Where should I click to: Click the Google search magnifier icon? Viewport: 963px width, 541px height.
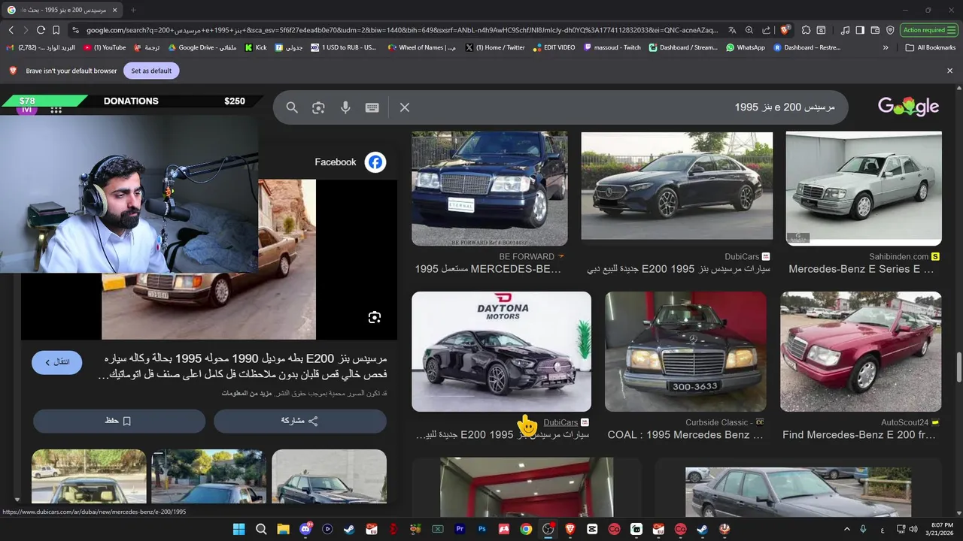coord(292,107)
